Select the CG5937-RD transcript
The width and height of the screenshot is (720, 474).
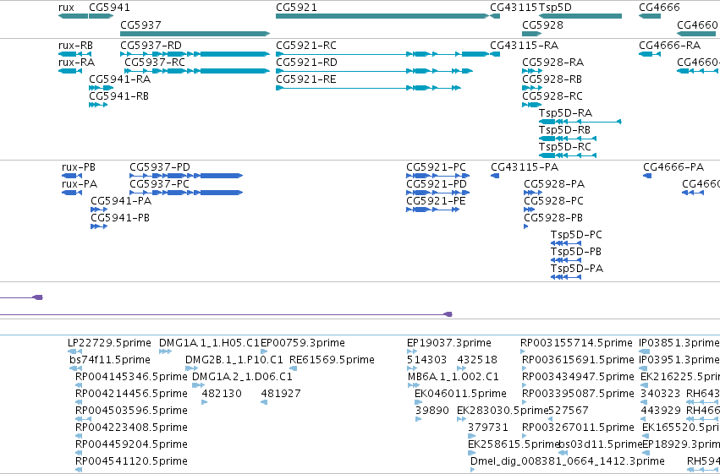tap(195, 54)
